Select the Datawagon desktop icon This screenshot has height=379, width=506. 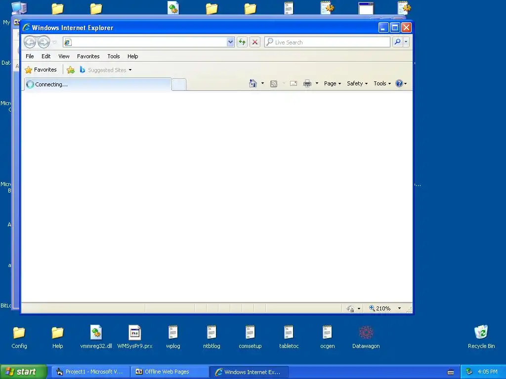point(366,337)
